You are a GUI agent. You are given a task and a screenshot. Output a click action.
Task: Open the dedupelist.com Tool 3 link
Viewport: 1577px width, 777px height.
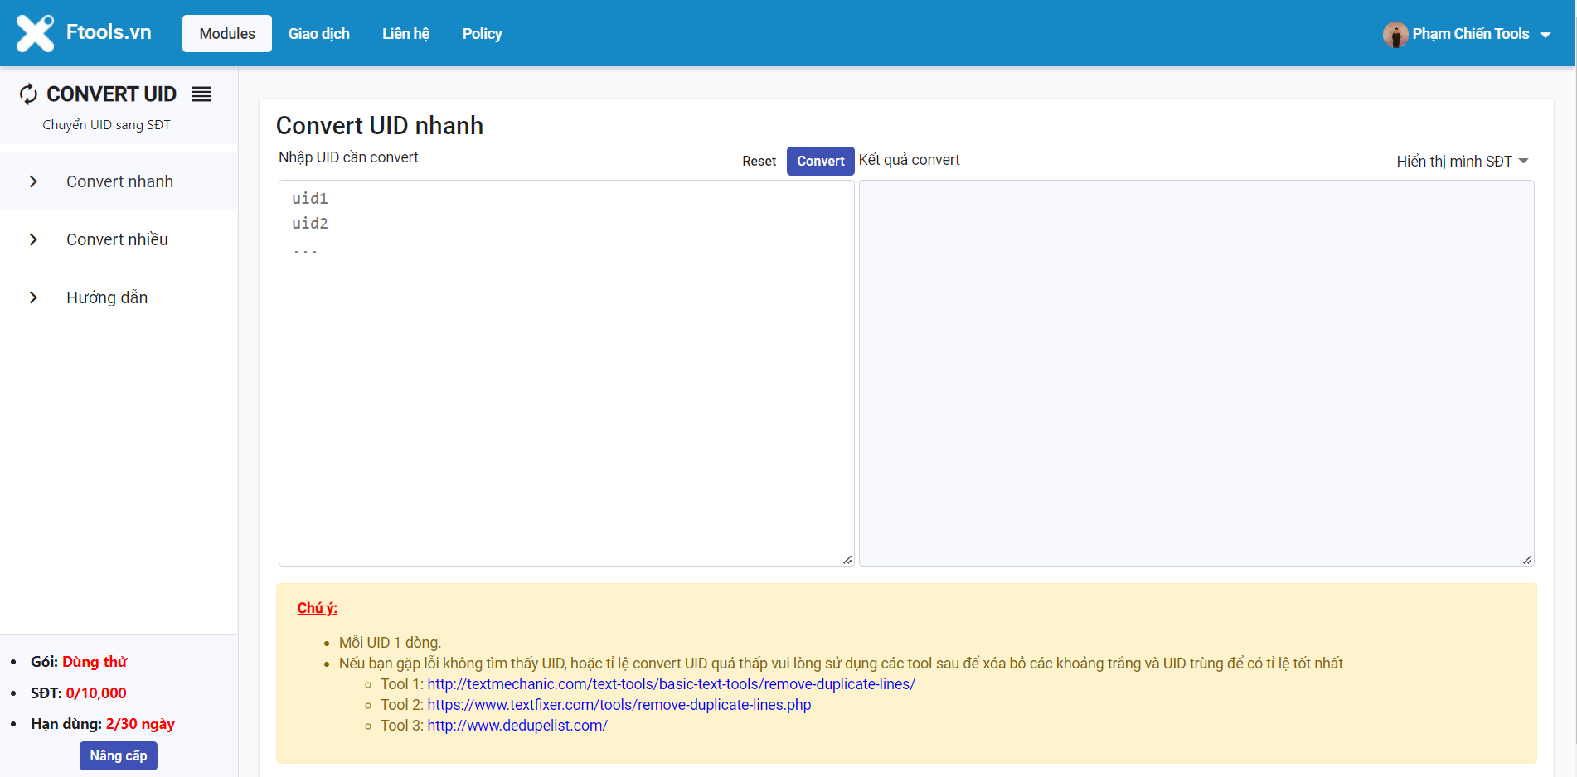pos(517,726)
